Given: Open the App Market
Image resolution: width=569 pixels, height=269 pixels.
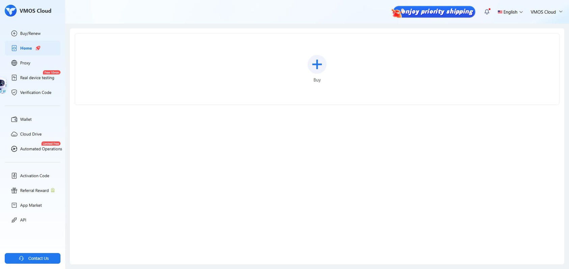Looking at the screenshot, I should tap(33, 205).
